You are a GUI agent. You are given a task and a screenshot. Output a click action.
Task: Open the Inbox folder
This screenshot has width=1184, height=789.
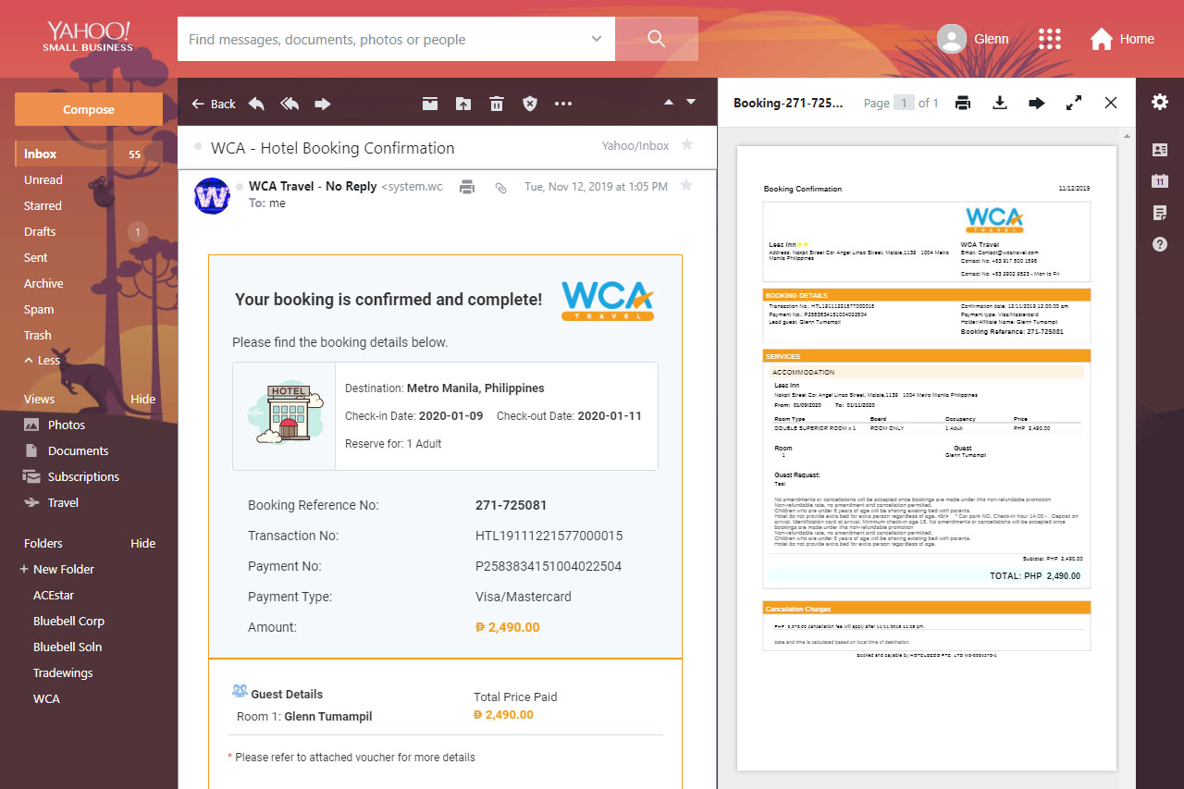pyautogui.click(x=89, y=154)
